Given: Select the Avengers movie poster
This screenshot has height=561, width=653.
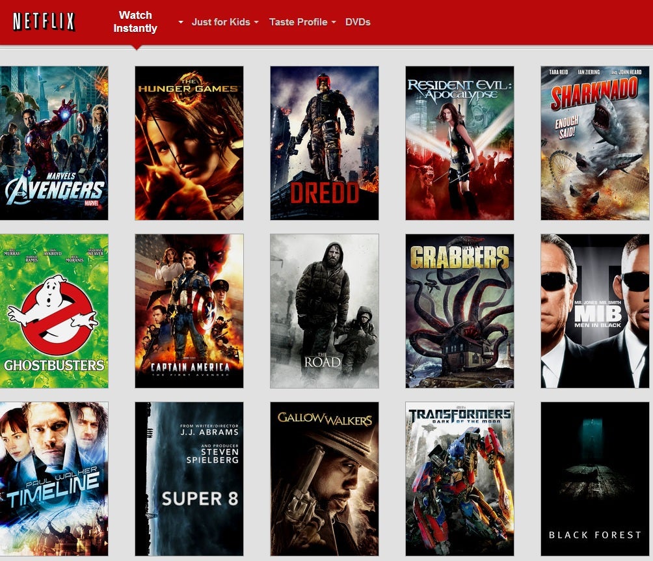Looking at the screenshot, I should (x=54, y=143).
